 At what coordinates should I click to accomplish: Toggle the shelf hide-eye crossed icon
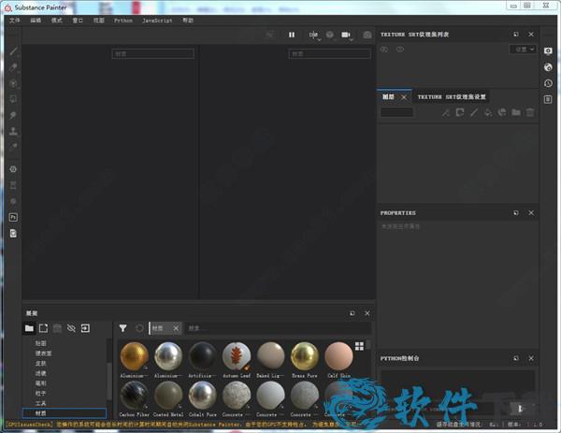tap(71, 328)
